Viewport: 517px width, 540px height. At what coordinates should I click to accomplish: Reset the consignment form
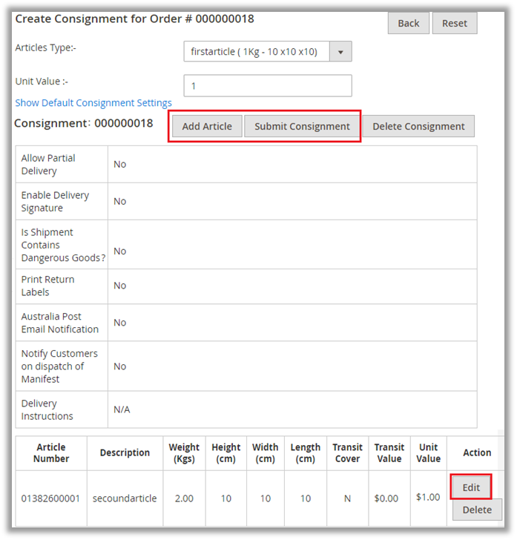click(x=454, y=23)
